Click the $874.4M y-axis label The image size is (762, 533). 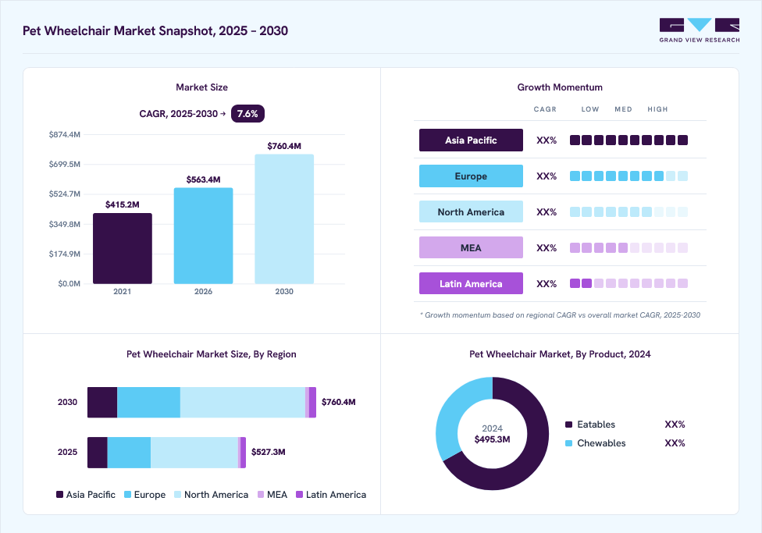click(64, 134)
